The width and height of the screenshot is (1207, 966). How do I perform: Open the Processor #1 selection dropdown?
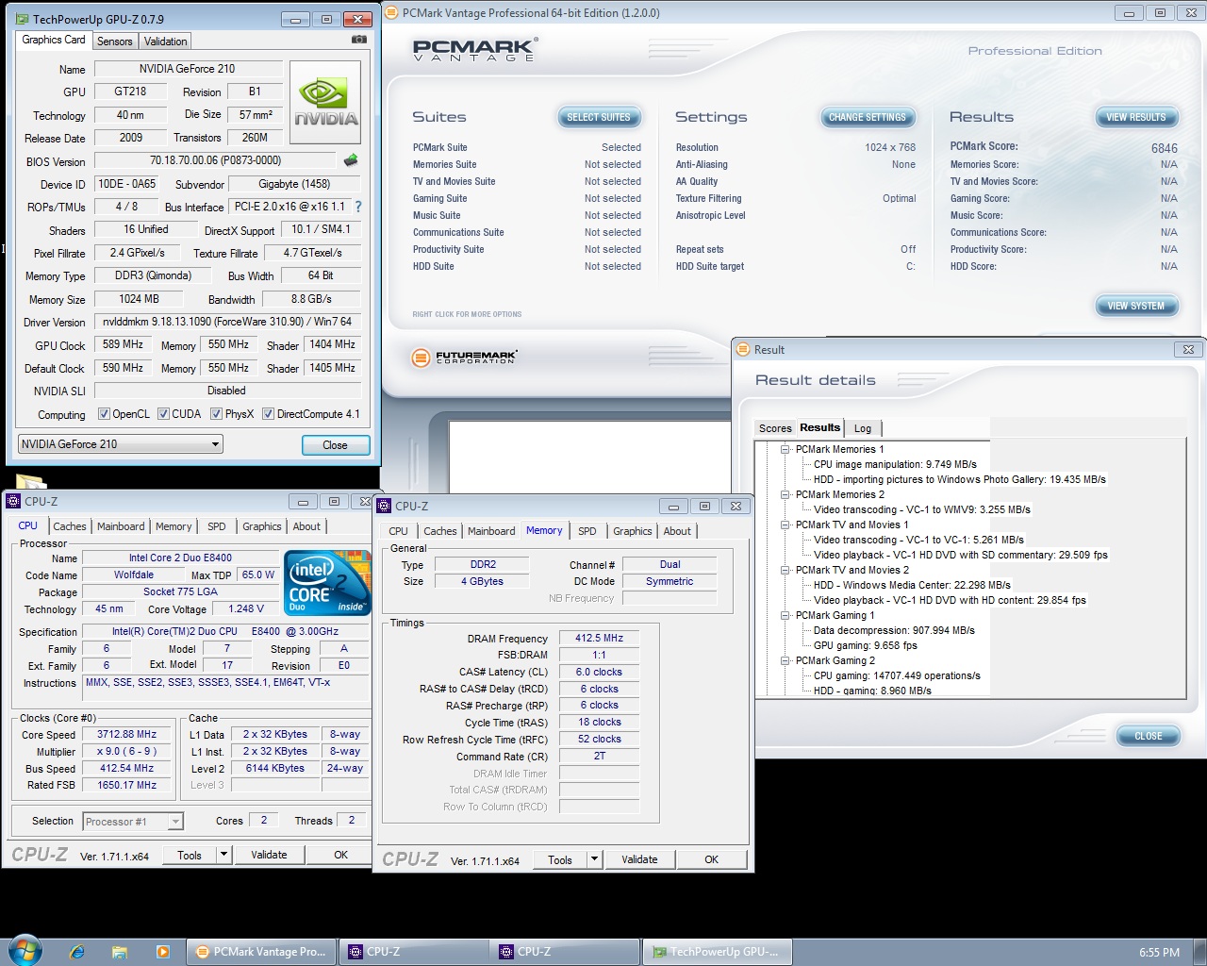pos(133,822)
